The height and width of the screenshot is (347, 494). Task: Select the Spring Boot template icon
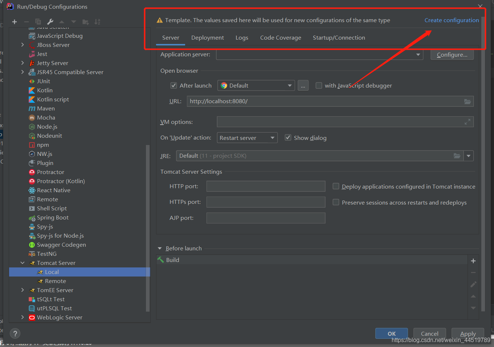tap(32, 218)
